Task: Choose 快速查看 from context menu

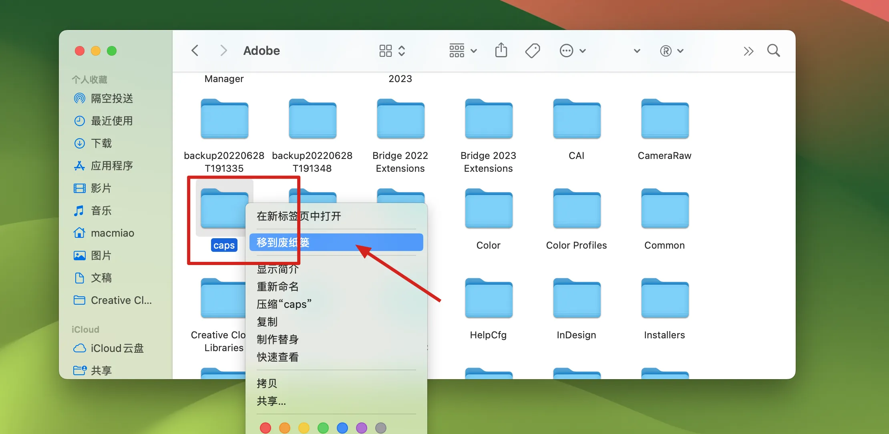Action: click(336, 357)
